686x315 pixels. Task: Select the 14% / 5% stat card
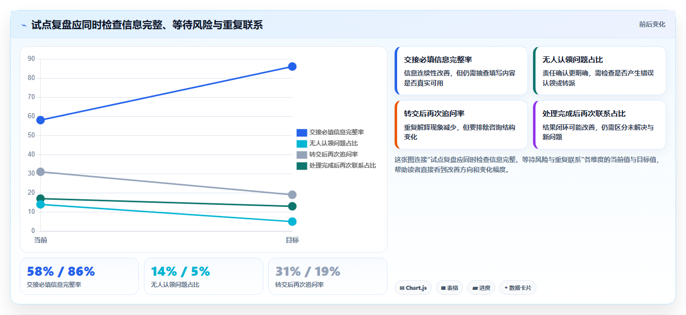(203, 276)
